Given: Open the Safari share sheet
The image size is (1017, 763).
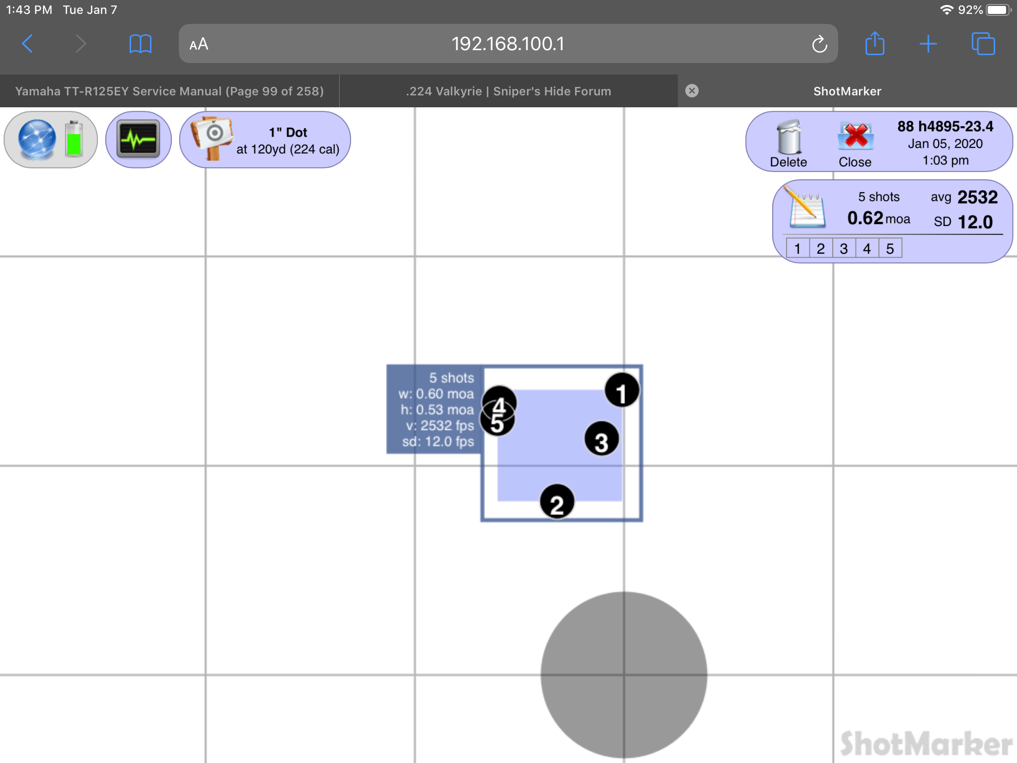Looking at the screenshot, I should tap(874, 44).
